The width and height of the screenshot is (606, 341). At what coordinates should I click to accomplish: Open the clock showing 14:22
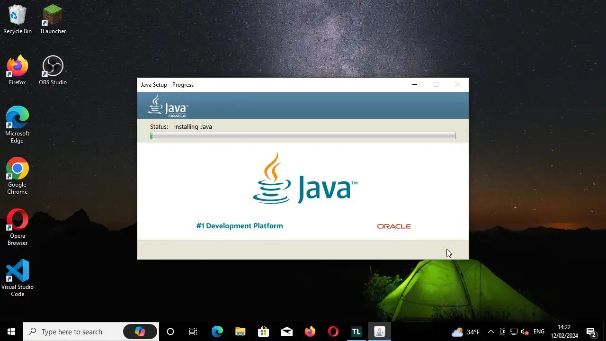[x=564, y=332]
